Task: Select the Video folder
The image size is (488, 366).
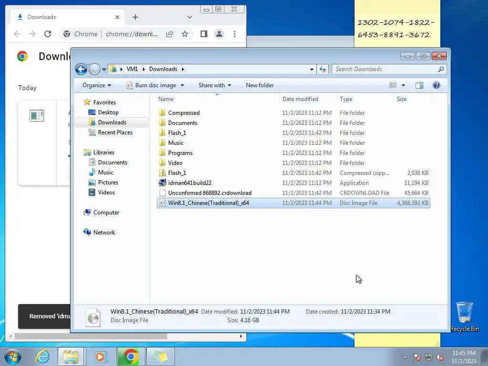Action: (x=294, y=163)
